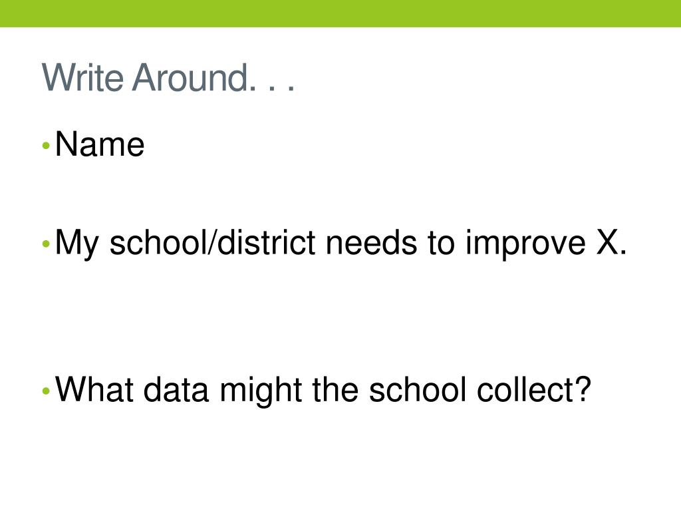Click the trailing dots after Around
The width and height of the screenshot is (681, 511).
coord(272,87)
